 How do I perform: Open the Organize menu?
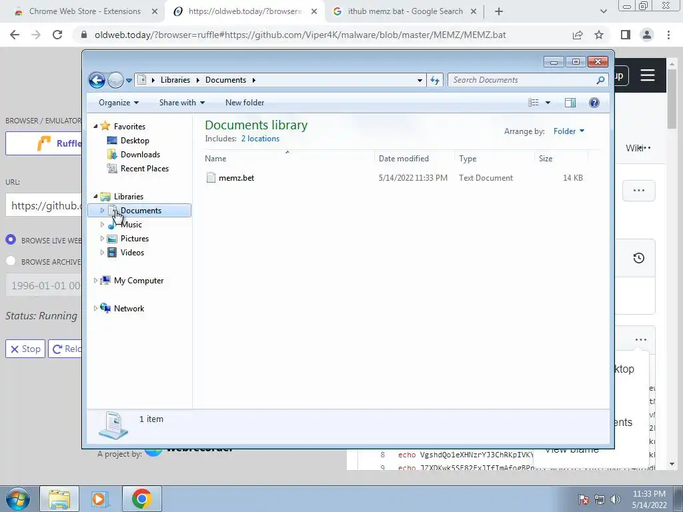coord(119,103)
